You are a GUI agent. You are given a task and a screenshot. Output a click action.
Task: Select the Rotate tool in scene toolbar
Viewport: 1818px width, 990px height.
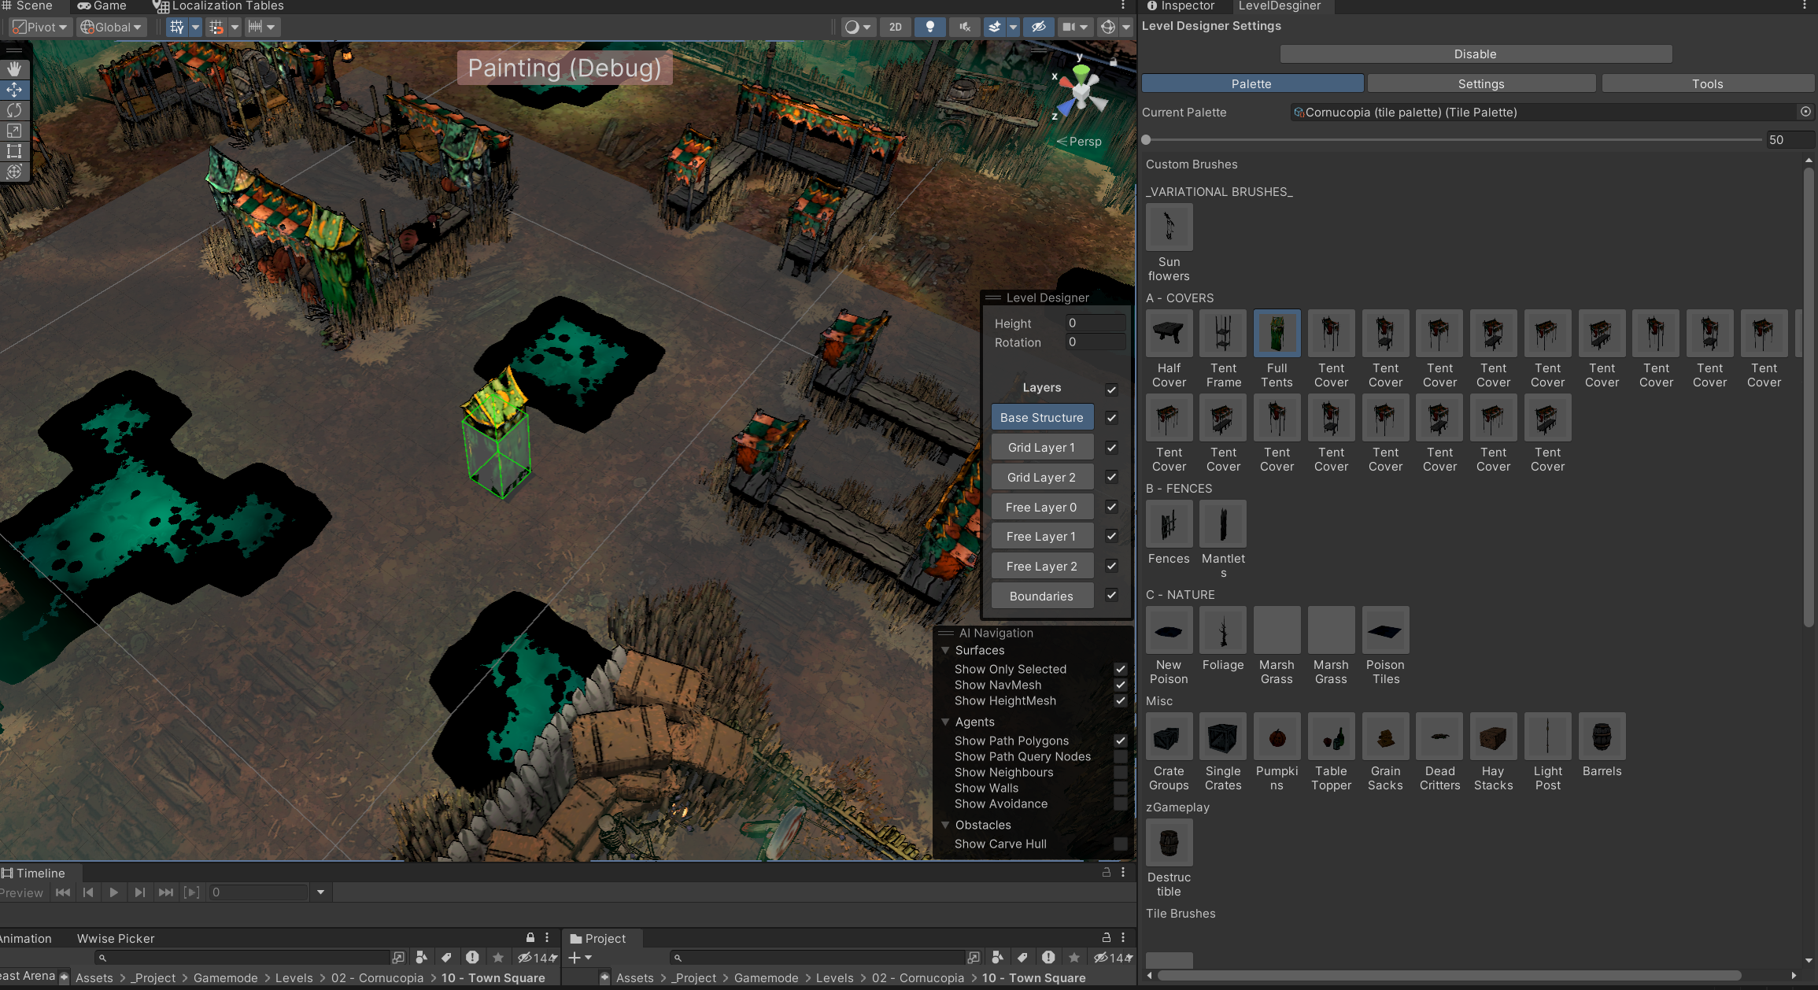click(x=14, y=110)
